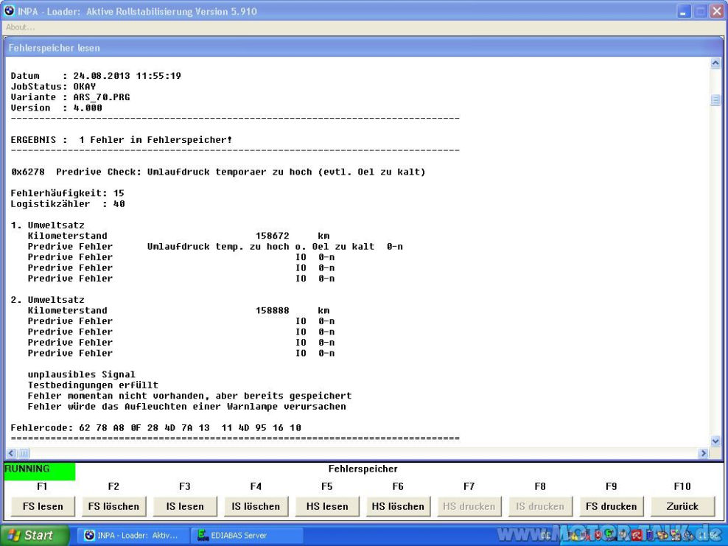Screen dimensions: 728x546
Task: Click the vertical scrollbar thumb
Action: click(715, 99)
